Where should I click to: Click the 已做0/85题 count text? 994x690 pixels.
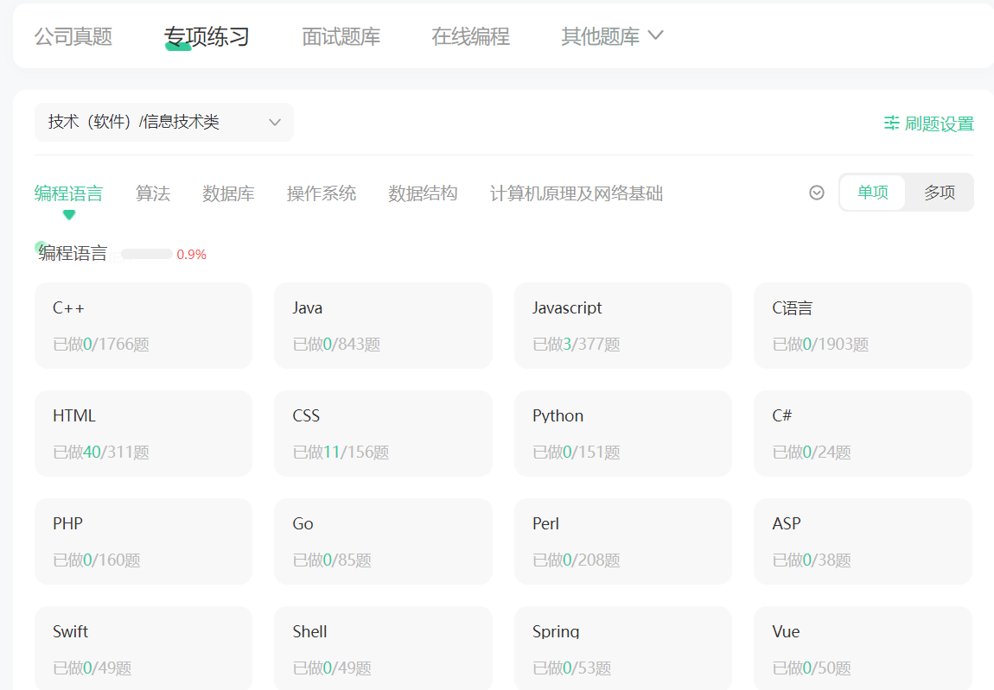coord(332,560)
